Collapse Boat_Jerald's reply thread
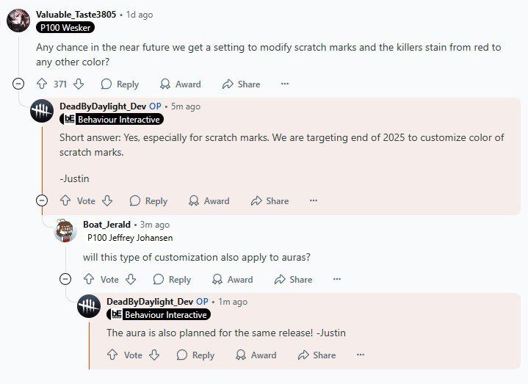 click(65, 279)
